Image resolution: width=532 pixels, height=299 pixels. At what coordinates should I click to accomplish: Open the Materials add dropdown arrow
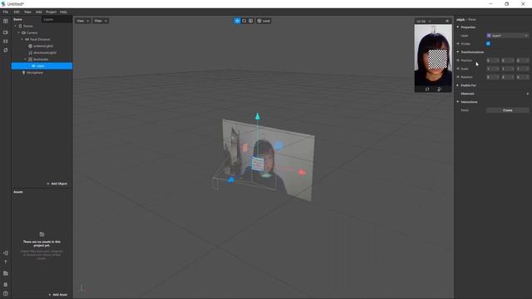coord(528,94)
